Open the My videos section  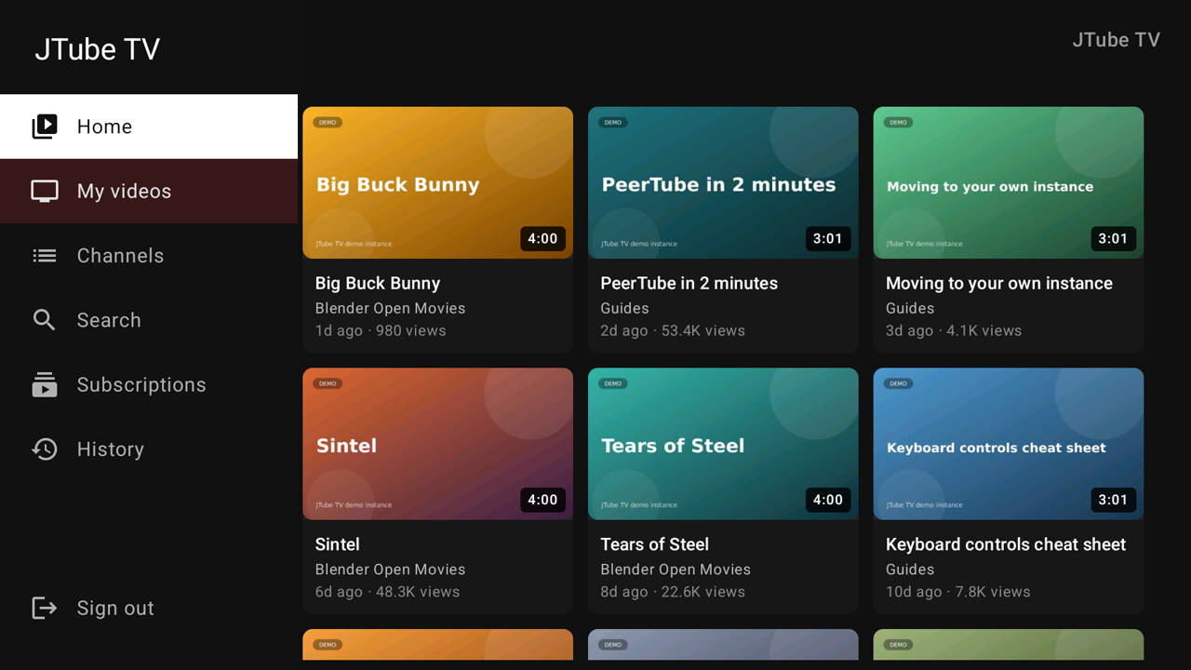pos(149,191)
